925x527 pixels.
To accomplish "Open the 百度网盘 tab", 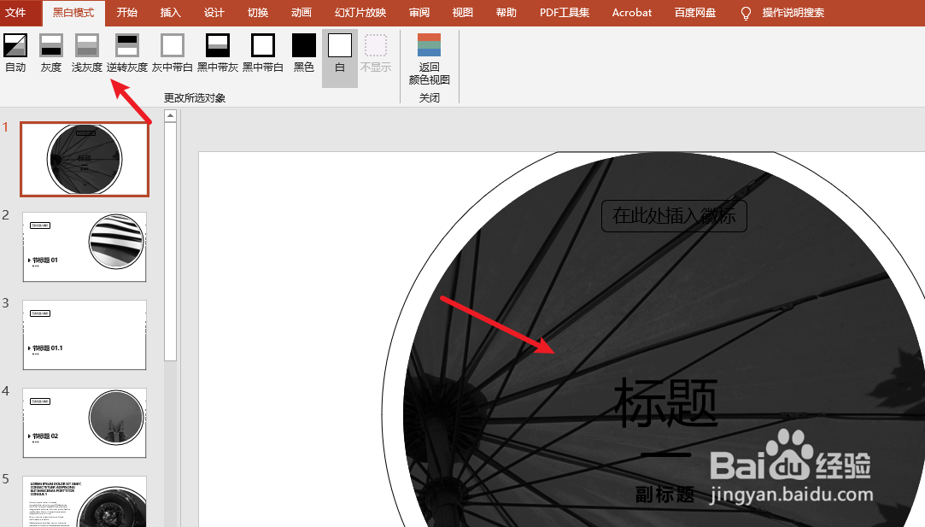I will (x=695, y=13).
